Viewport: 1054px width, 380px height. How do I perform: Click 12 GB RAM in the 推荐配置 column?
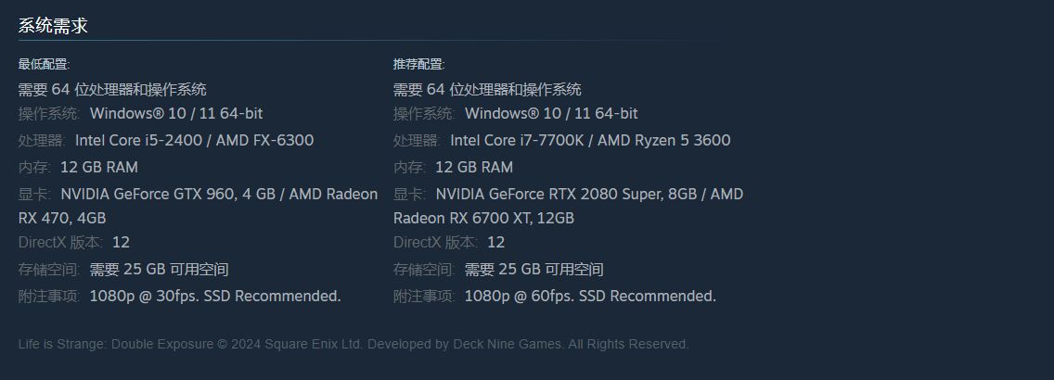pyautogui.click(x=474, y=168)
